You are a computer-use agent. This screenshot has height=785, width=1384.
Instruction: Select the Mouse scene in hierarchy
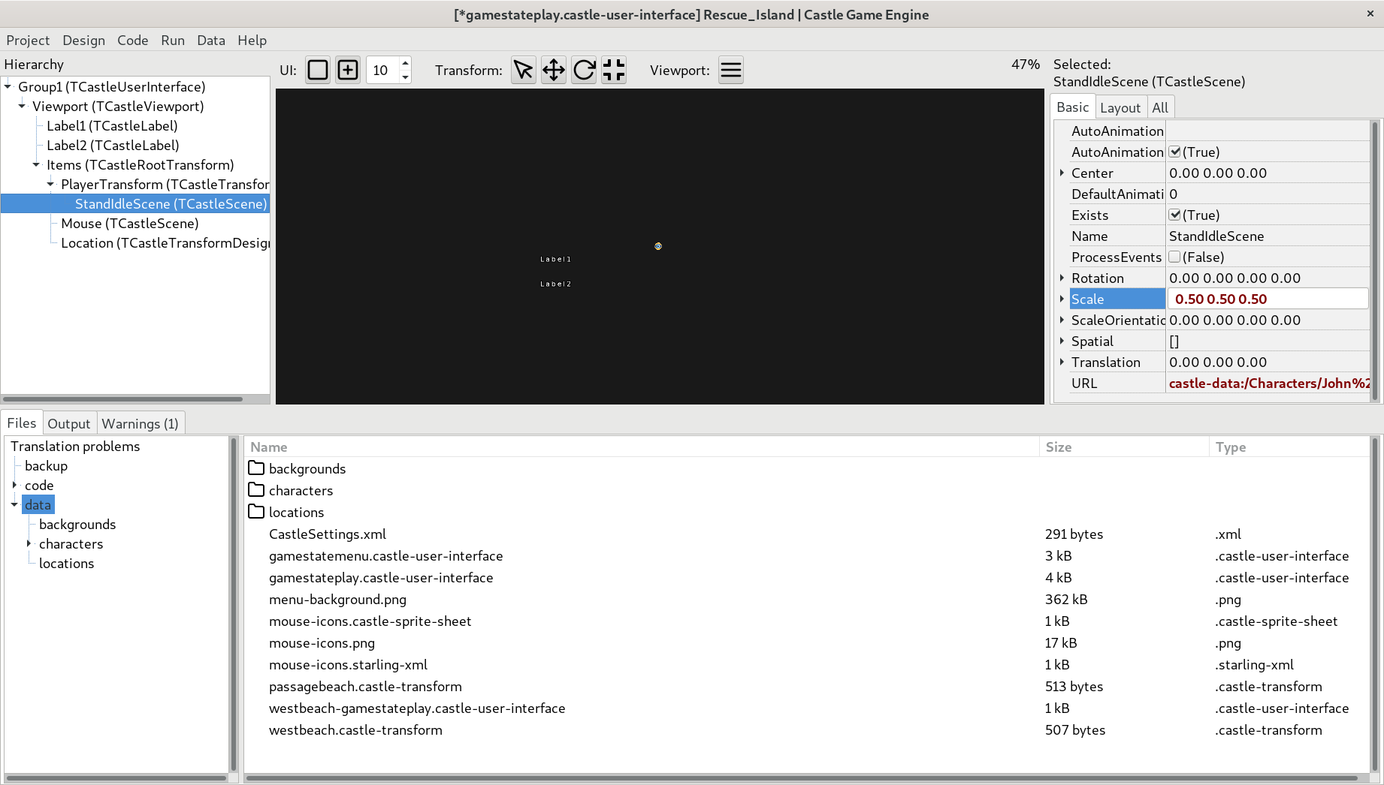(130, 223)
